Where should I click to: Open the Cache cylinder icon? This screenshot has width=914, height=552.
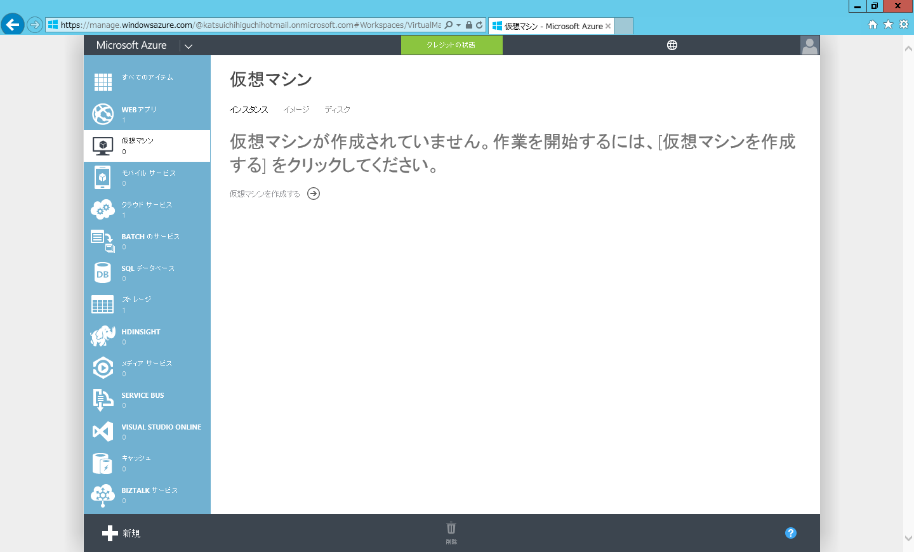[103, 463]
